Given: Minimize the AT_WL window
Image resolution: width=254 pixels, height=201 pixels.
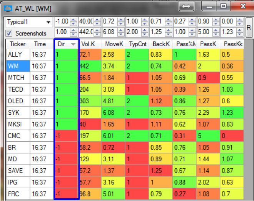Looking at the screenshot, I should [209, 7].
